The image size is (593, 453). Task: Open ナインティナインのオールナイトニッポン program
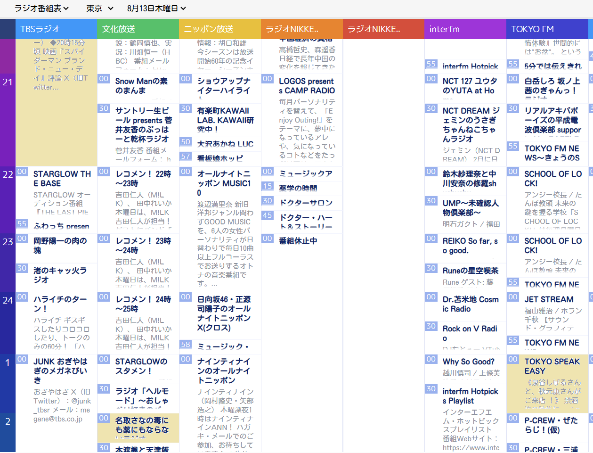pyautogui.click(x=224, y=371)
